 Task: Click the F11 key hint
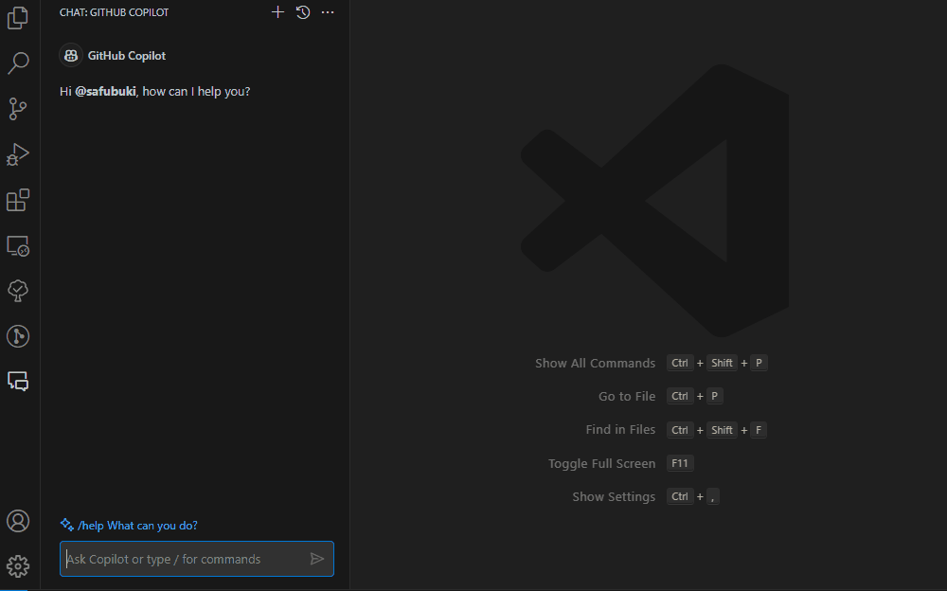pos(680,463)
